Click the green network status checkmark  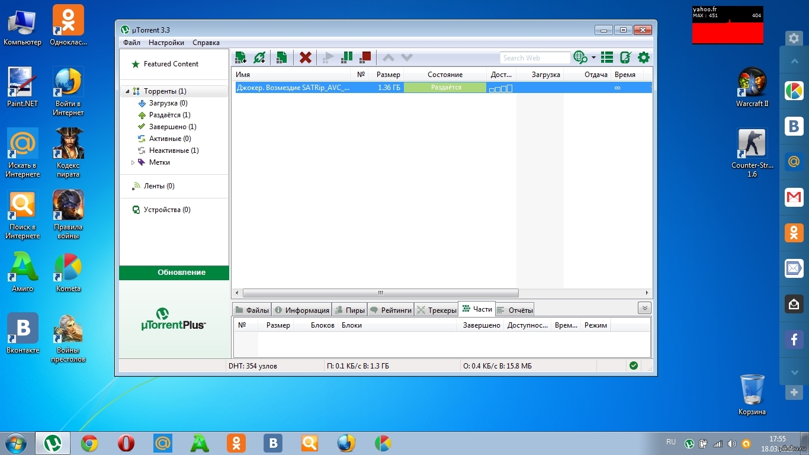pyautogui.click(x=634, y=366)
